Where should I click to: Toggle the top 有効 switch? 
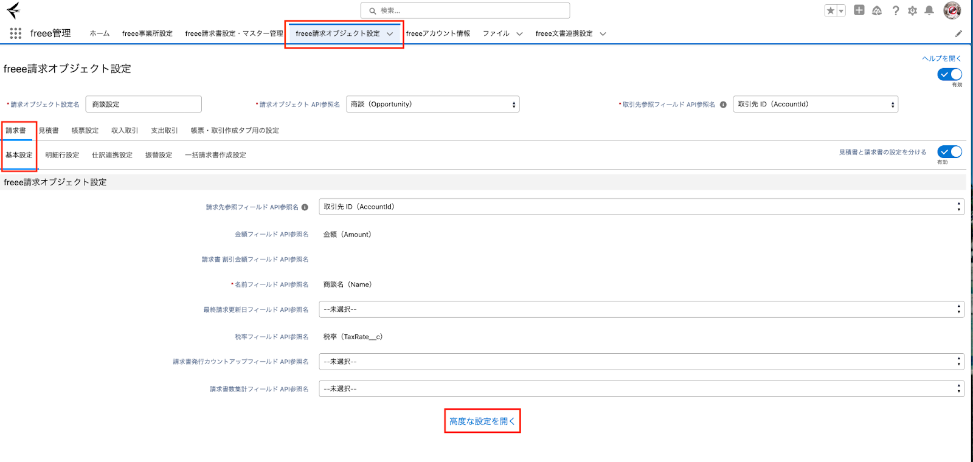pos(950,74)
